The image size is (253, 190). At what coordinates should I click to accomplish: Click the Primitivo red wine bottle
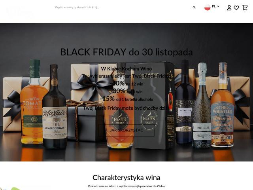coord(185,102)
